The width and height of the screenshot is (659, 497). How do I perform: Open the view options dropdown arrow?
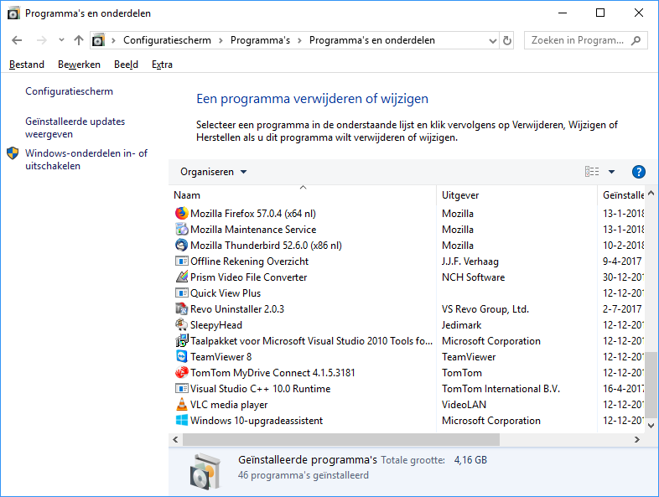coord(611,172)
